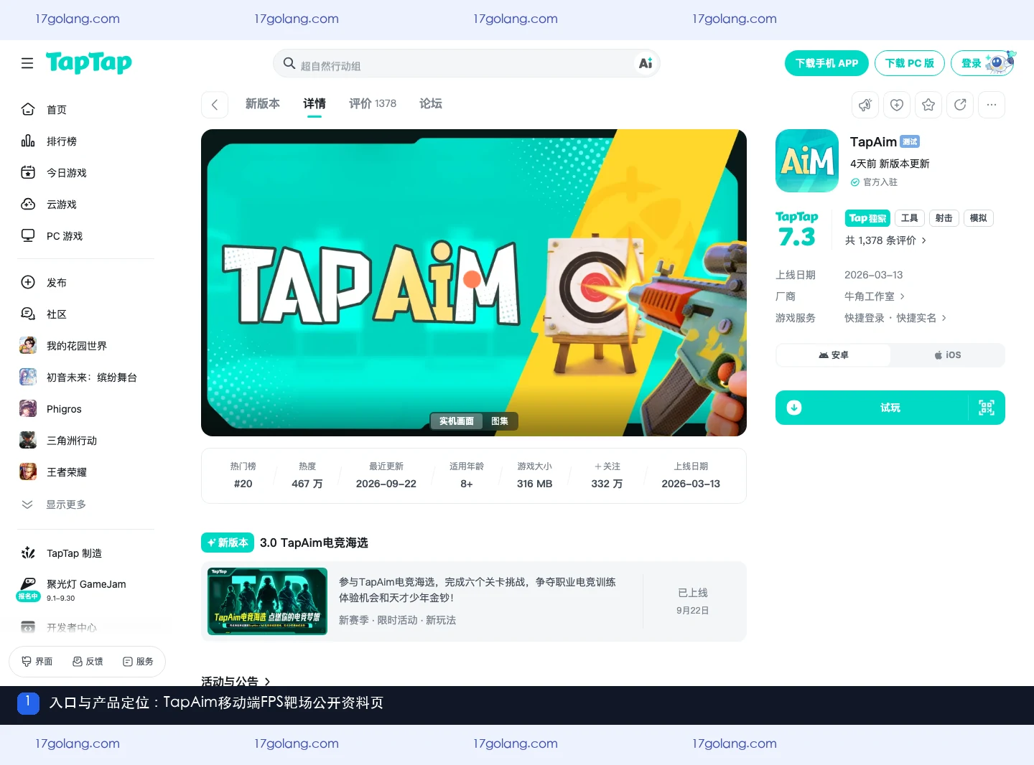Click the 热门榜 #20 stat
Viewport: 1034px width, 765px height.
click(x=243, y=475)
